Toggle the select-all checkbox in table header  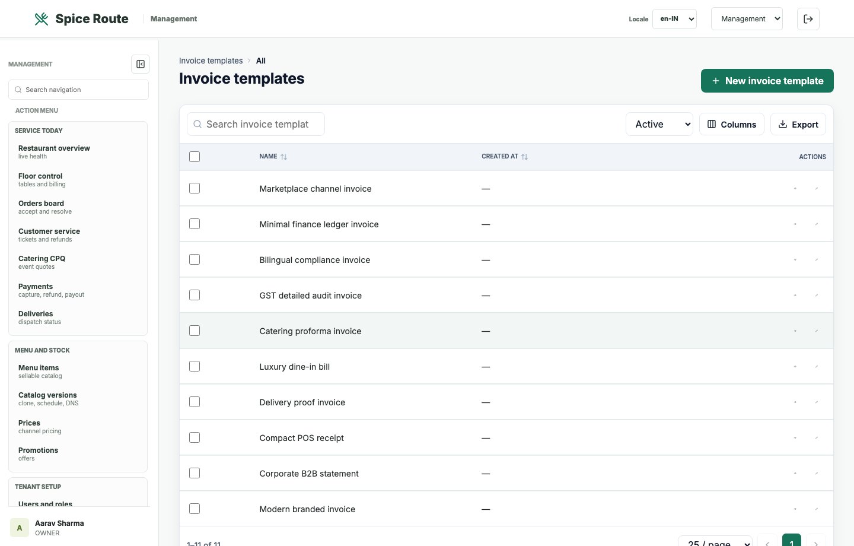[195, 157]
